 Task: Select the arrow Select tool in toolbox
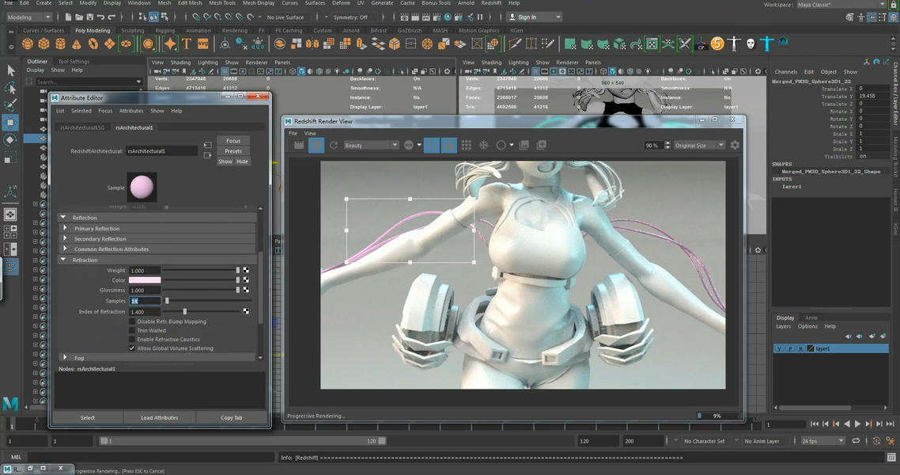pyautogui.click(x=10, y=70)
